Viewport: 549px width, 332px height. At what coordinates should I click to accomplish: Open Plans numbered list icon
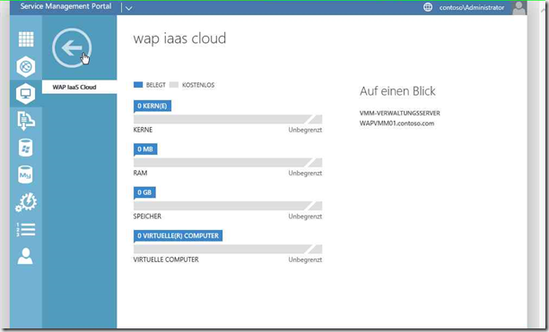tap(25, 229)
